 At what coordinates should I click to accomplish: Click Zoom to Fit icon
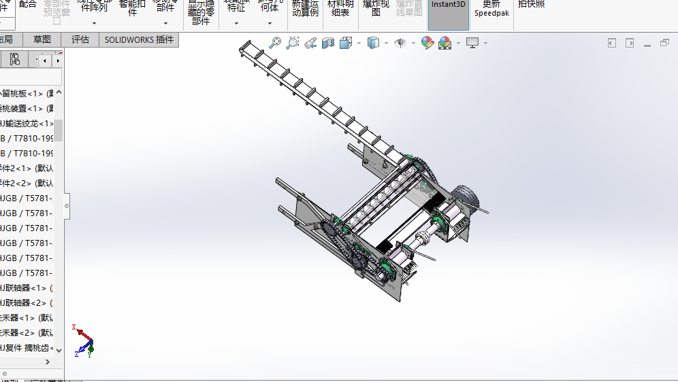(x=275, y=43)
